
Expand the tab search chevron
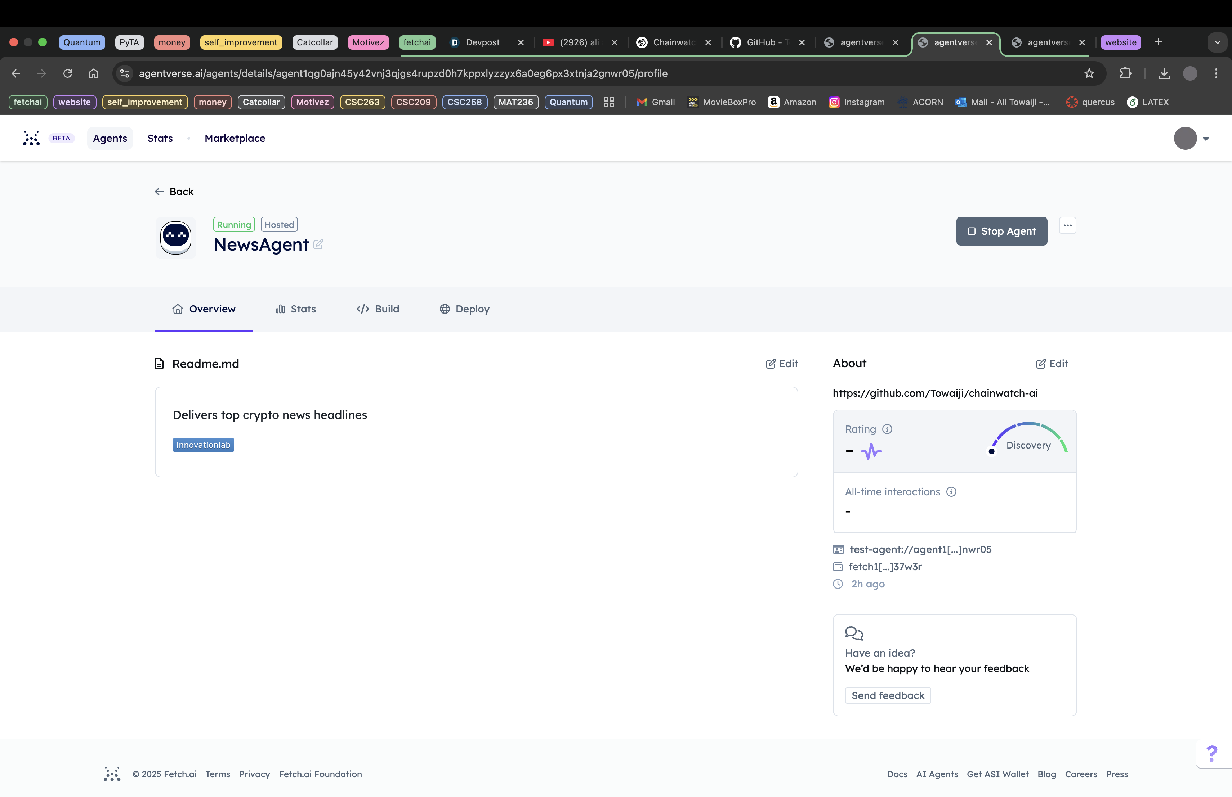pyautogui.click(x=1217, y=42)
